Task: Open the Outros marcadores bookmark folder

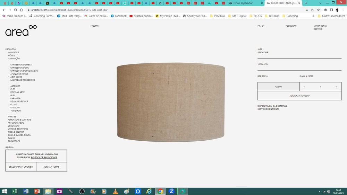Action: [331, 16]
